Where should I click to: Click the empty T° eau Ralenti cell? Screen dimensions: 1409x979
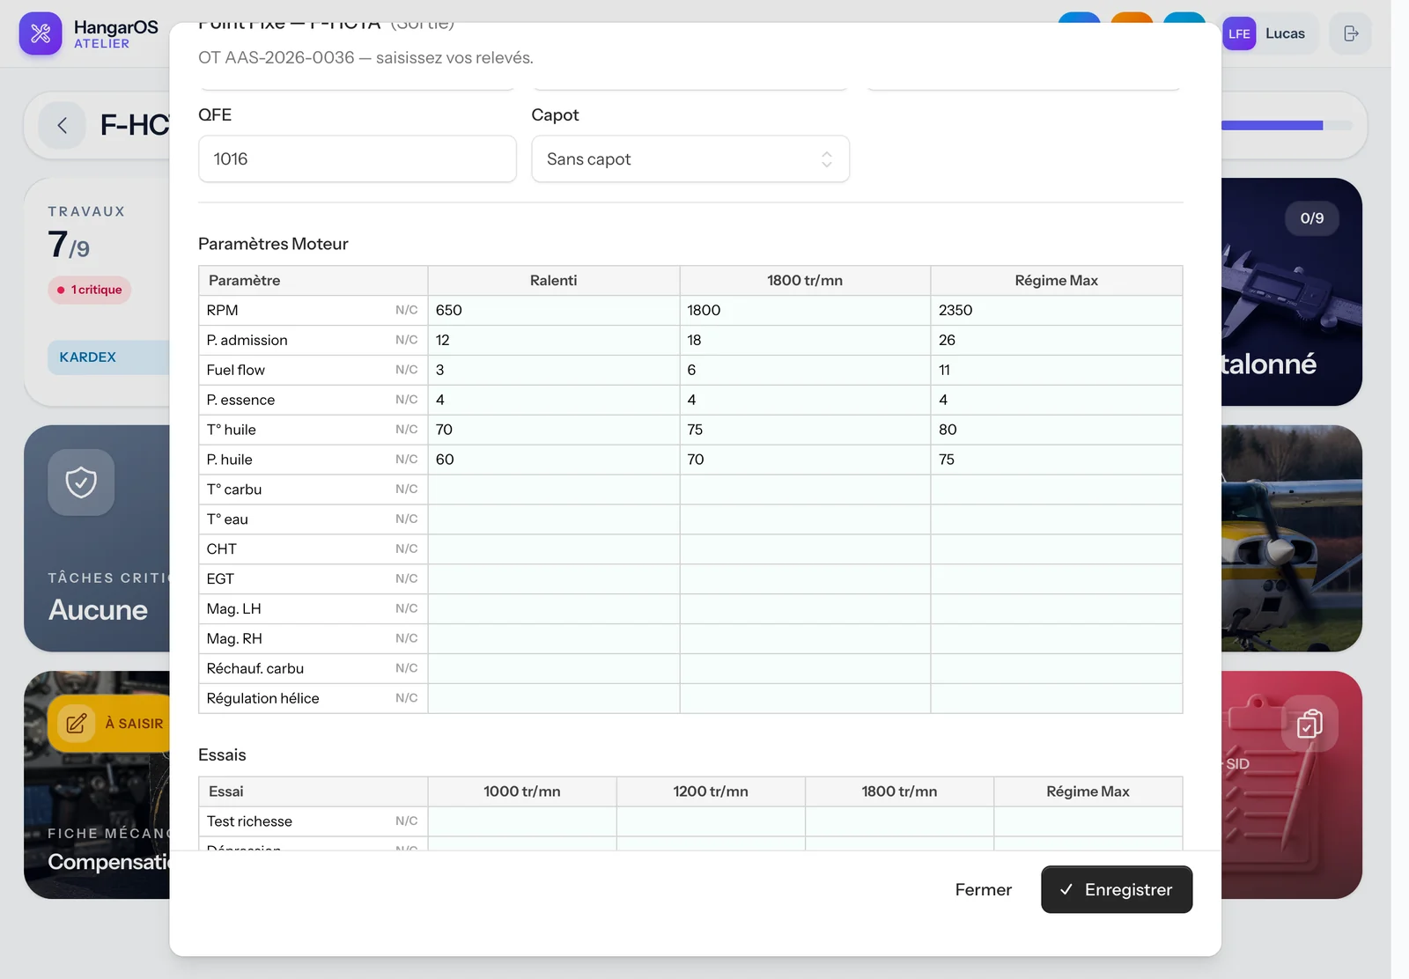(x=554, y=519)
